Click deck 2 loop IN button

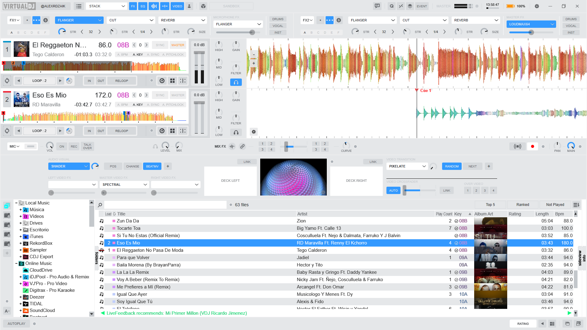[89, 131]
